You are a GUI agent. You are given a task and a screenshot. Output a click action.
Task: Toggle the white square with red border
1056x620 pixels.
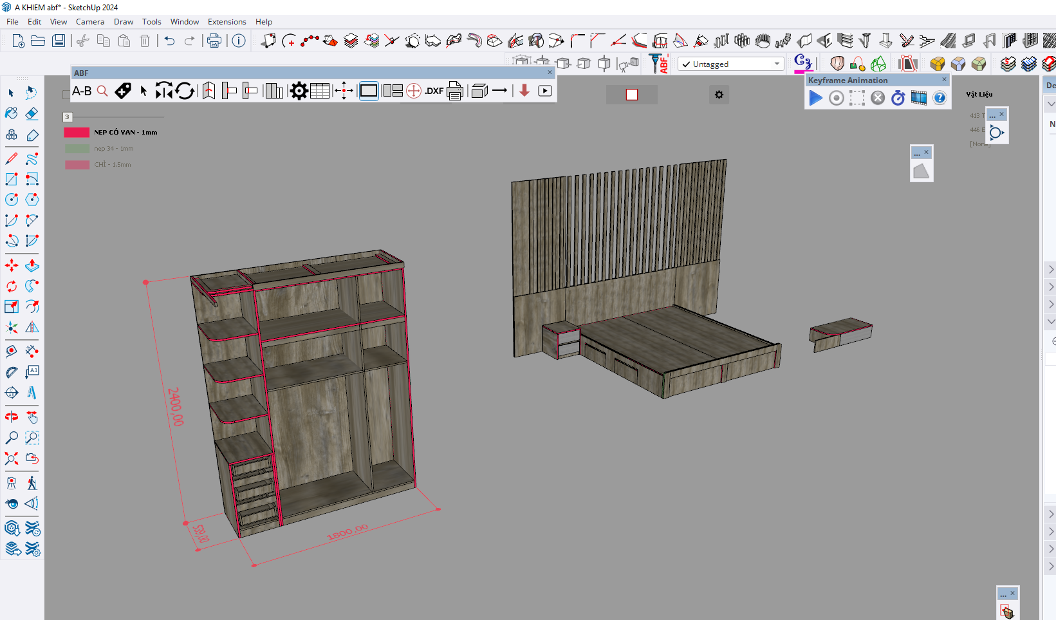point(632,95)
